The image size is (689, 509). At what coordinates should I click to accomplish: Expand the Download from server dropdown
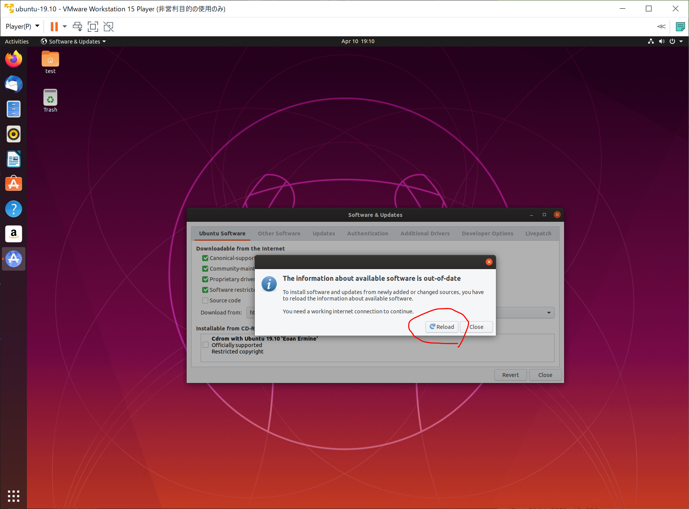pos(549,313)
